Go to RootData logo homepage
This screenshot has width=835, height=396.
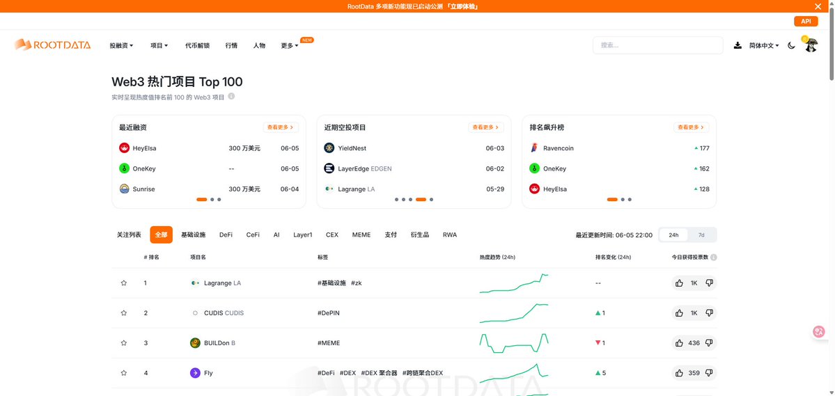pyautogui.click(x=52, y=45)
